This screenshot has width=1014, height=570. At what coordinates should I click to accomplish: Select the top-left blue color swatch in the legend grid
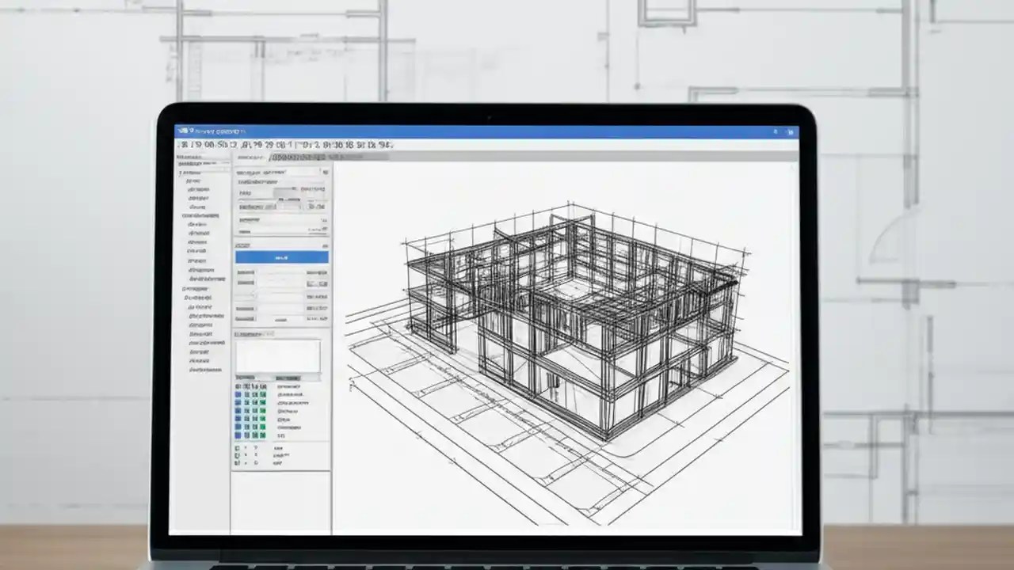tap(238, 393)
